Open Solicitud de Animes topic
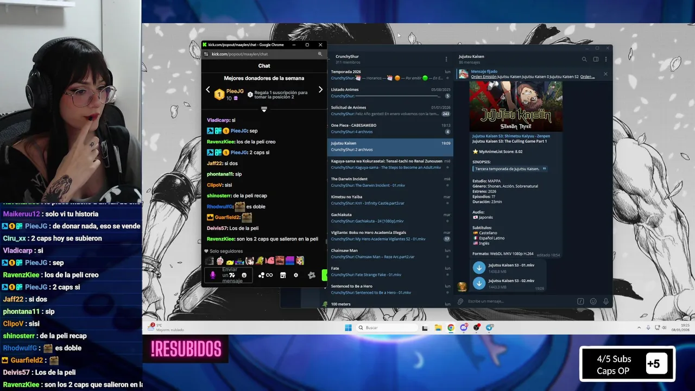 (390, 111)
